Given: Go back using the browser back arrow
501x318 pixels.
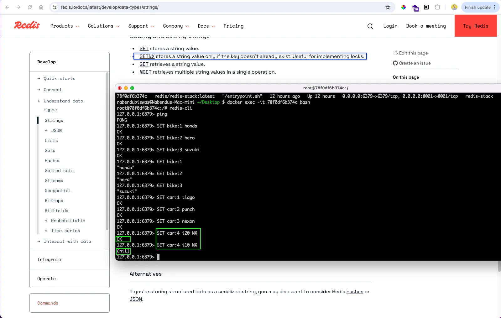Looking at the screenshot, I should coord(7,7).
